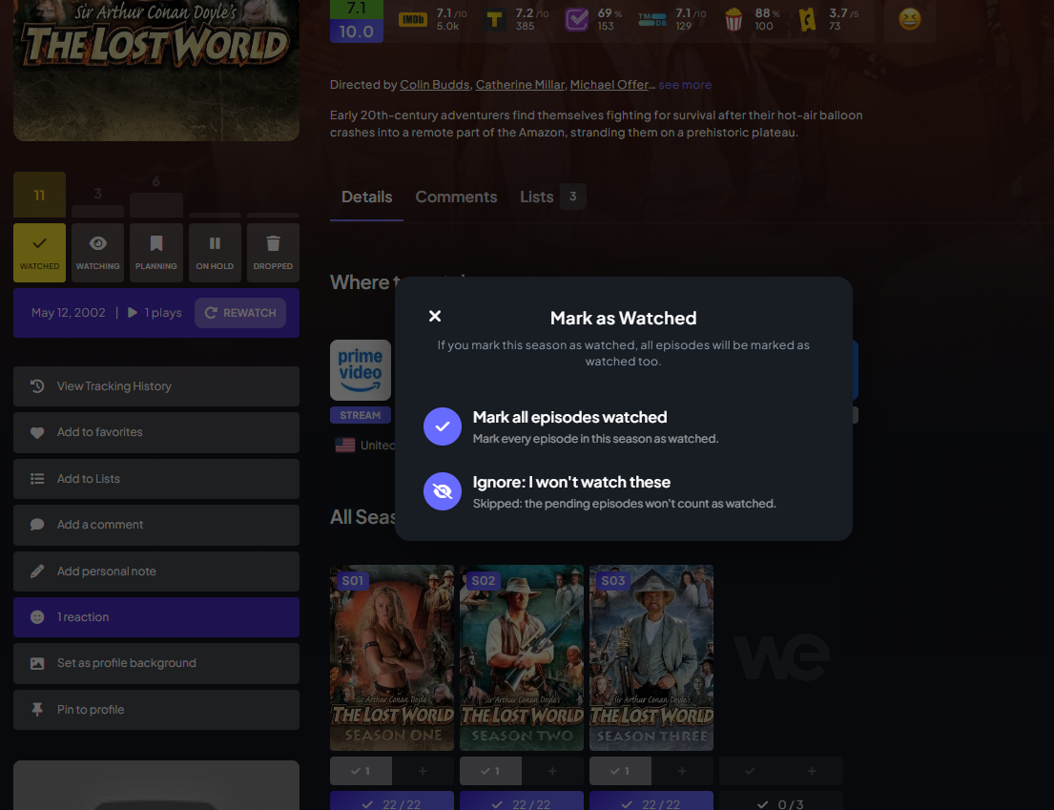
Task: Open View Tracking History
Action: point(155,386)
